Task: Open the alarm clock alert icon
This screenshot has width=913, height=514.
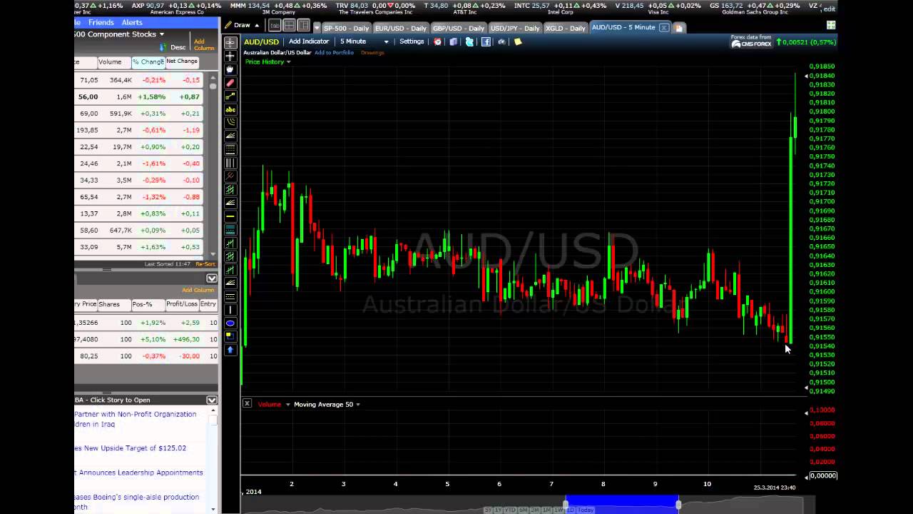Action: [x=438, y=41]
